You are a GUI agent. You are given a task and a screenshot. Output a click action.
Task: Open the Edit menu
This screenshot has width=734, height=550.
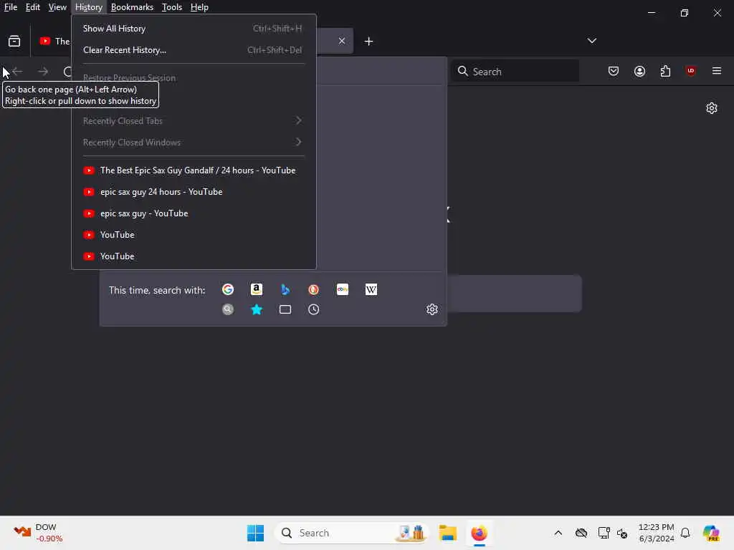32,7
